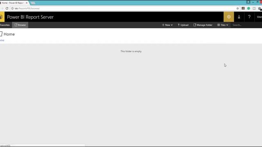Image resolution: width=262 pixels, height=147 pixels.
Task: Expand the New dropdown menu
Action: [x=167, y=25]
